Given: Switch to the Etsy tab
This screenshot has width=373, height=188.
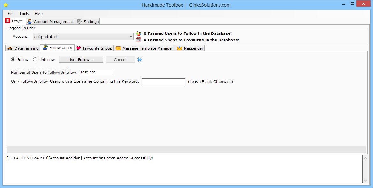Looking at the screenshot, I should [x=15, y=21].
